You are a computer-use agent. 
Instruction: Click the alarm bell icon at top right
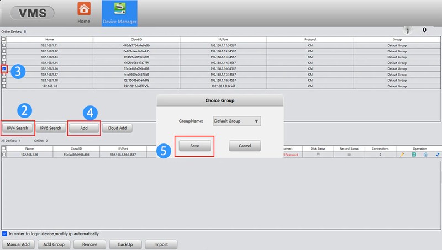[408, 30]
